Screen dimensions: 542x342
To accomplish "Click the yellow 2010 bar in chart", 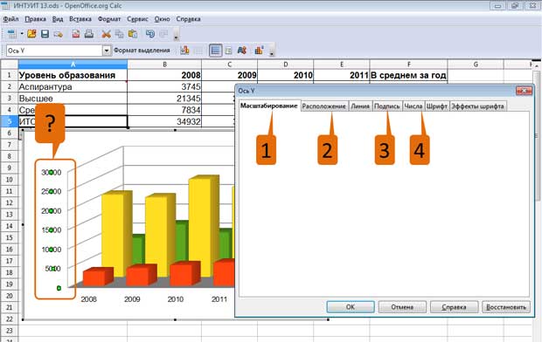I will [x=200, y=228].
